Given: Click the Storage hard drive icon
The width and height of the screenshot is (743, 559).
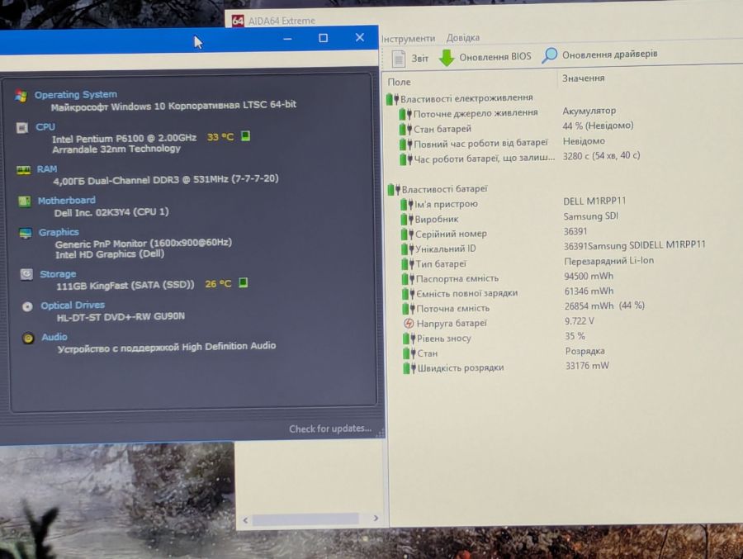Looking at the screenshot, I should pyautogui.click(x=26, y=274).
